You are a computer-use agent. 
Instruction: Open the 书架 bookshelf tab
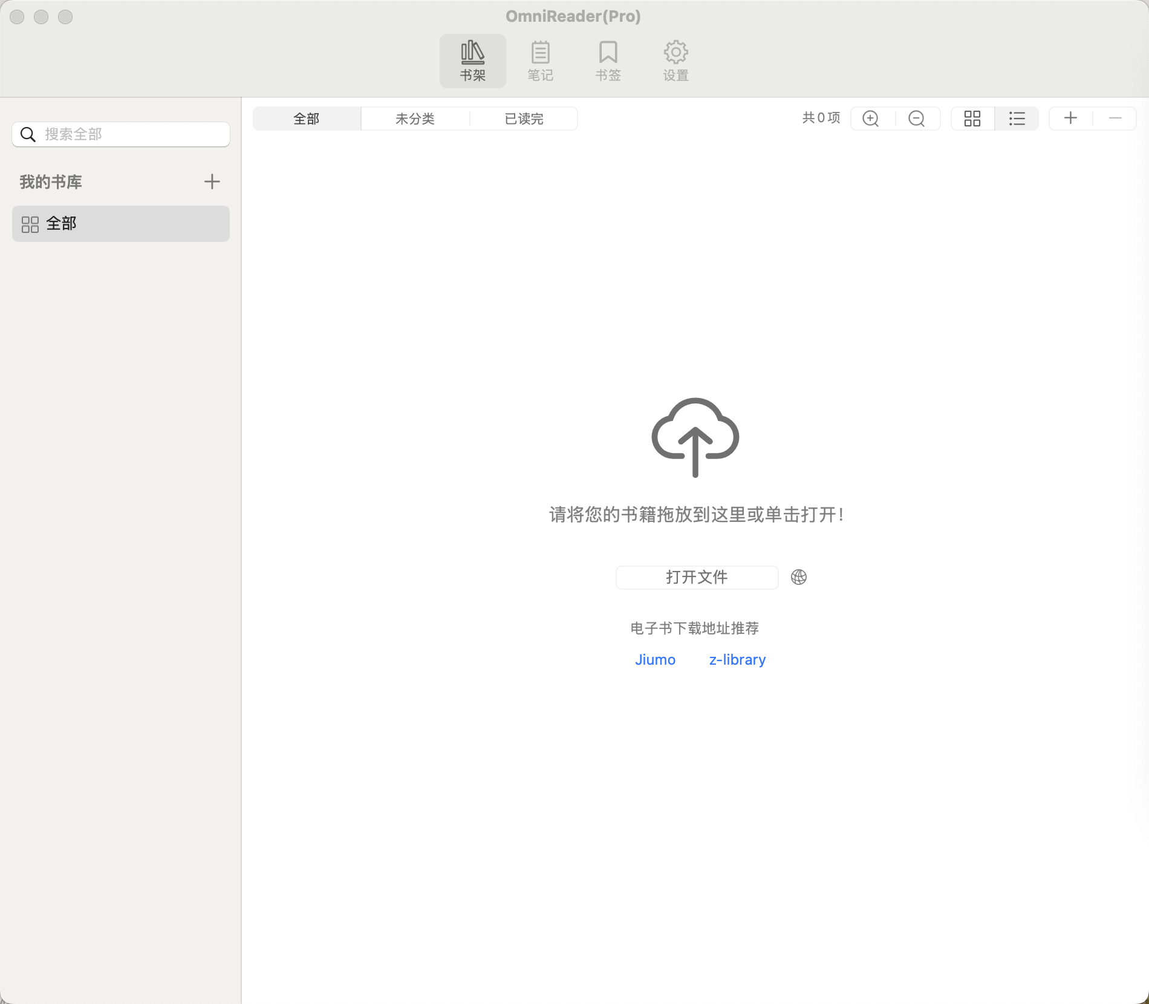click(x=472, y=61)
